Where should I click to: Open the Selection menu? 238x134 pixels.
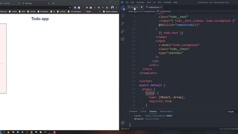coord(140,2)
